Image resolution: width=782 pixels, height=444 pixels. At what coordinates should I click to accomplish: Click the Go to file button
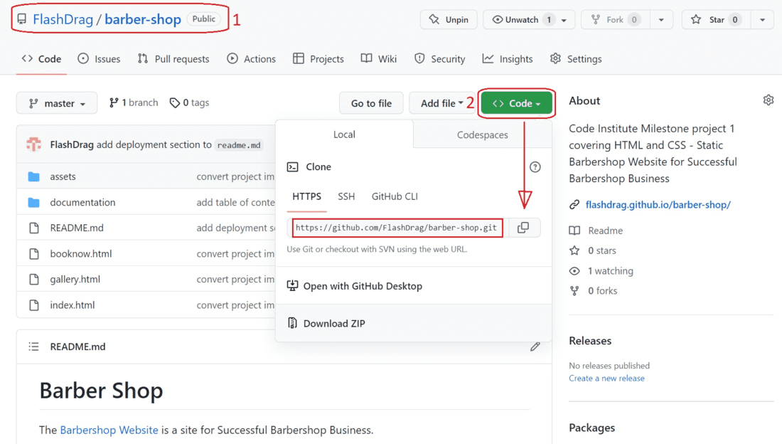[371, 103]
